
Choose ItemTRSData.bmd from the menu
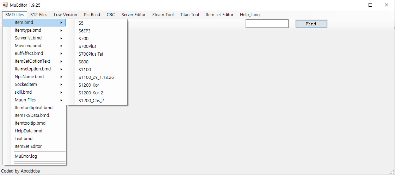tap(34, 115)
